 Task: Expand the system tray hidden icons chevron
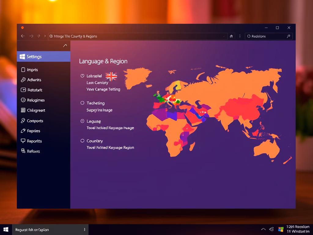263,229
